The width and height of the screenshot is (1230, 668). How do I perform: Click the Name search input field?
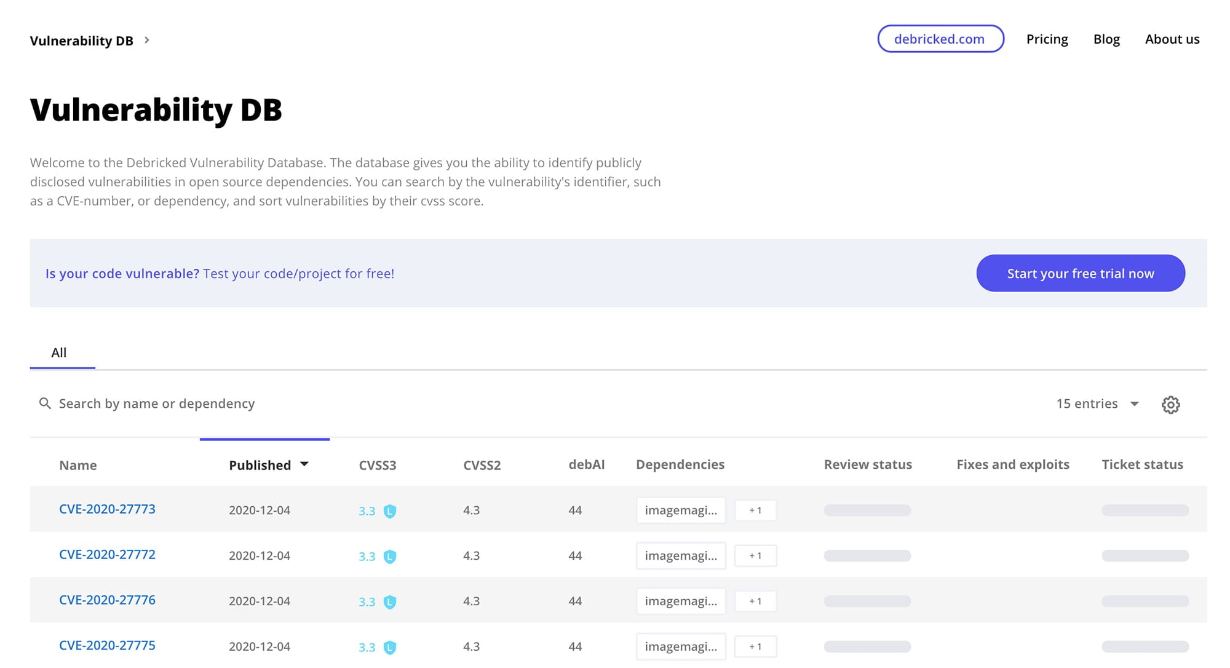point(156,403)
